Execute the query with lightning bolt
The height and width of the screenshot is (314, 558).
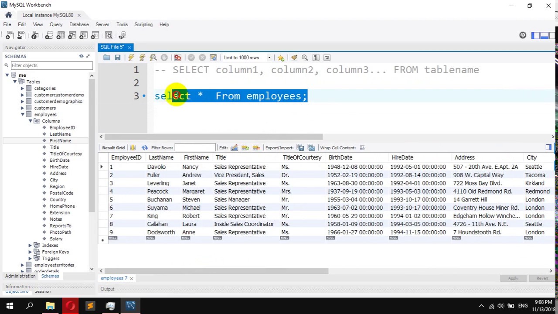[x=131, y=58]
